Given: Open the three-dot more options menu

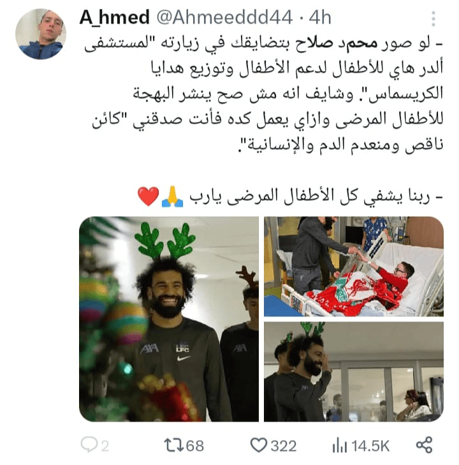Looking at the screenshot, I should tap(433, 18).
